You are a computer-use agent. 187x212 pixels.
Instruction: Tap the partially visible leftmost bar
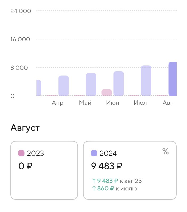point(39,88)
